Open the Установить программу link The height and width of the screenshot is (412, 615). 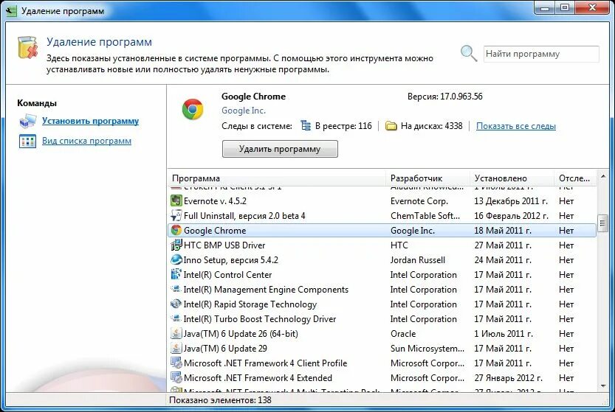tap(91, 121)
